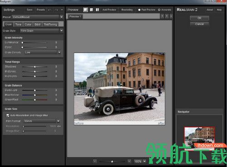Click zoom in button below preview
Viewport: 227px width, 167px height.
point(129,161)
